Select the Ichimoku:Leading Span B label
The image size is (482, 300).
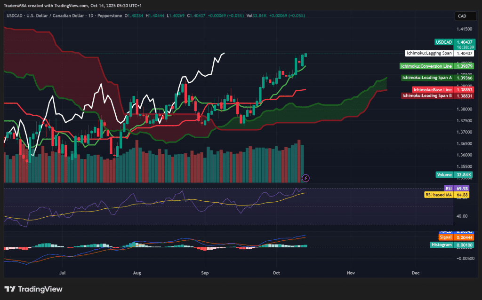(427, 95)
